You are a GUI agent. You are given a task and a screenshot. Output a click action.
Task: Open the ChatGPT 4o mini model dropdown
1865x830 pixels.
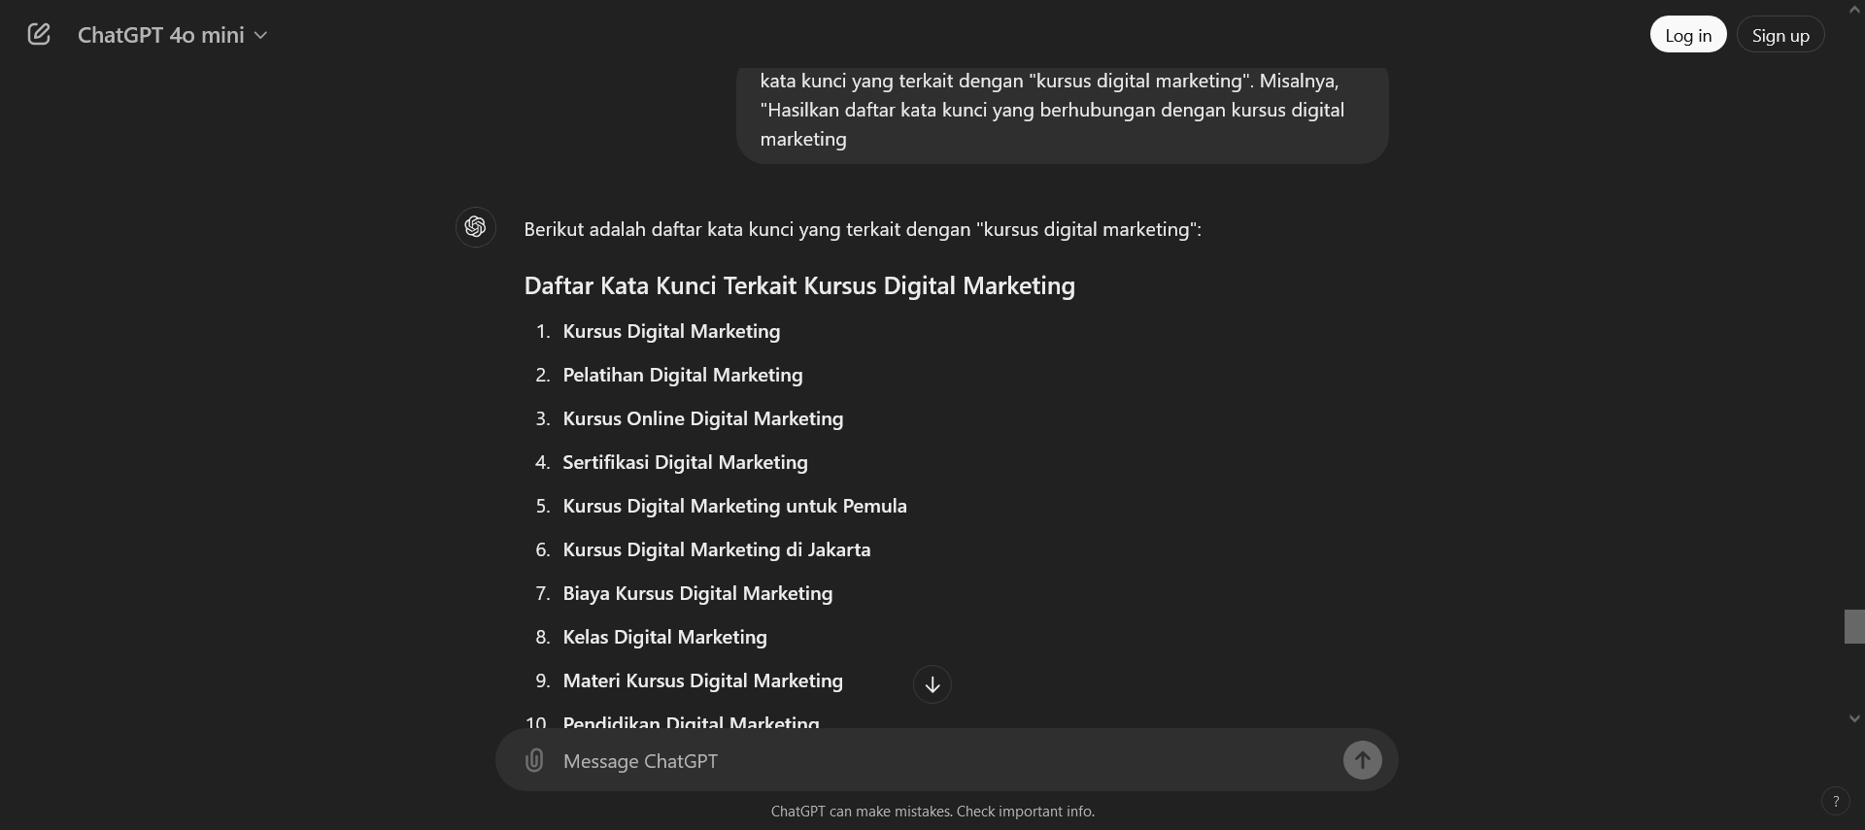(x=172, y=35)
